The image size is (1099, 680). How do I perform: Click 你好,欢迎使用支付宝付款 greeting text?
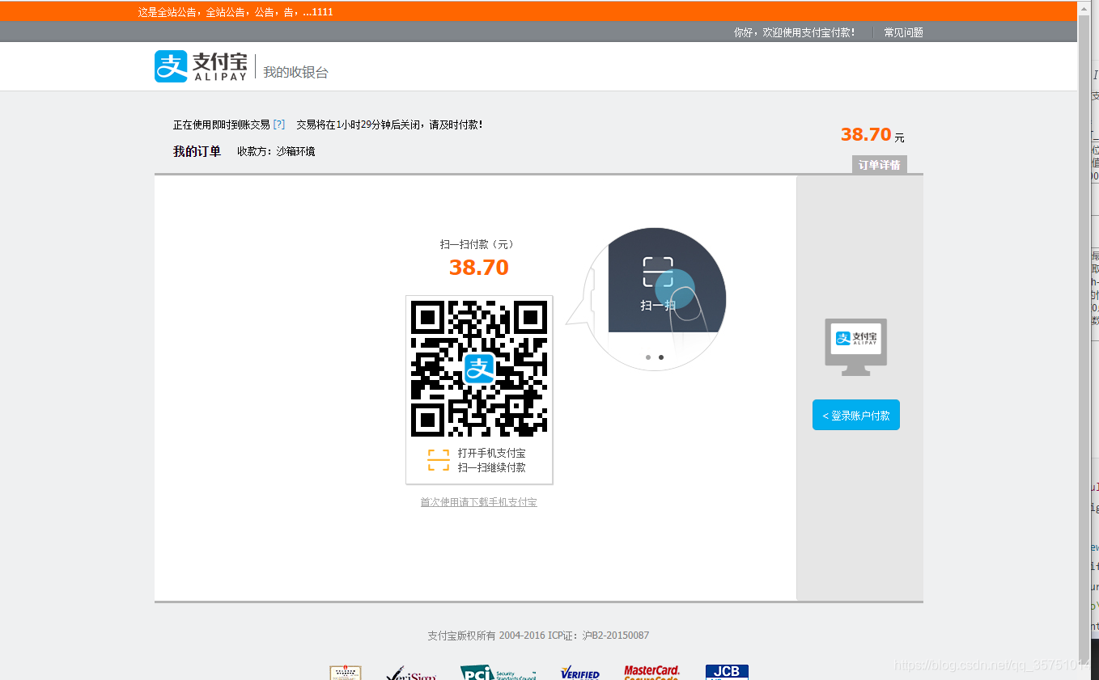coord(794,32)
